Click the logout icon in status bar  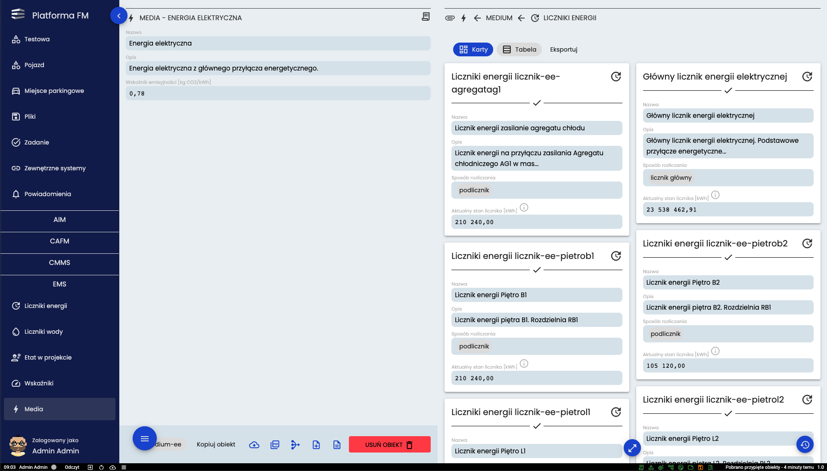90,467
